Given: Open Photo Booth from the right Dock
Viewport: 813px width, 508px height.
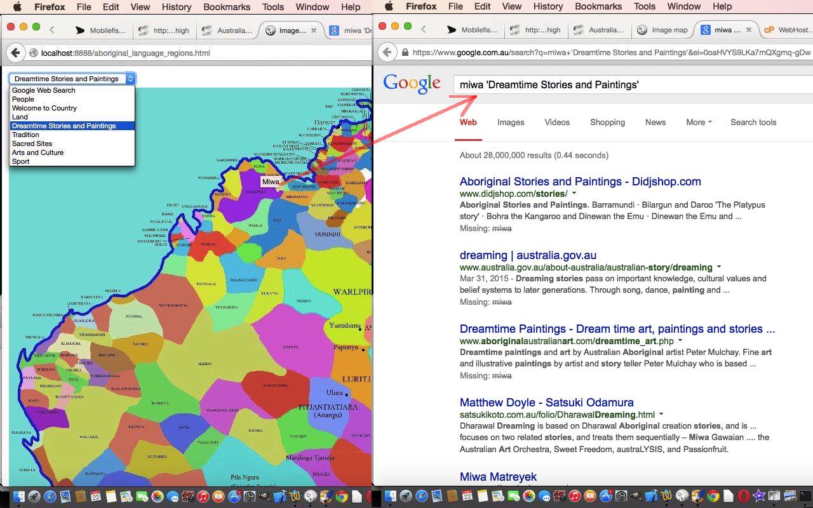Looking at the screenshot, I should 559,496.
